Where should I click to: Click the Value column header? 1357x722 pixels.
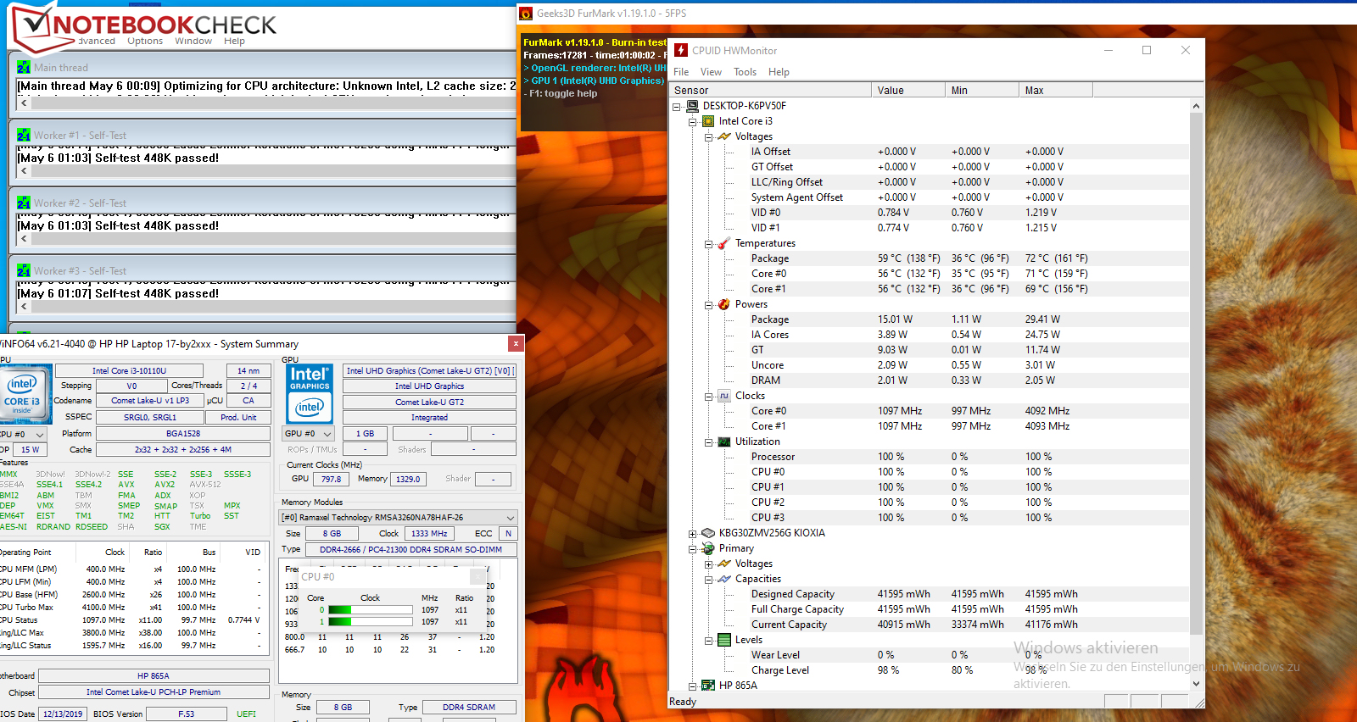[x=908, y=91]
